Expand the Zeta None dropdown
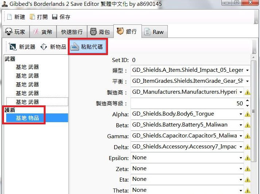The height and width of the screenshot is (194, 260). coord(241,169)
